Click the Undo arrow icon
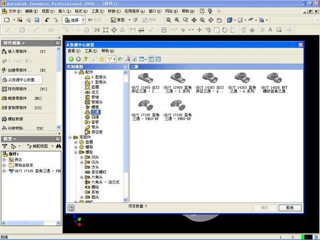Screen dimensions: 320x240 (47, 20)
